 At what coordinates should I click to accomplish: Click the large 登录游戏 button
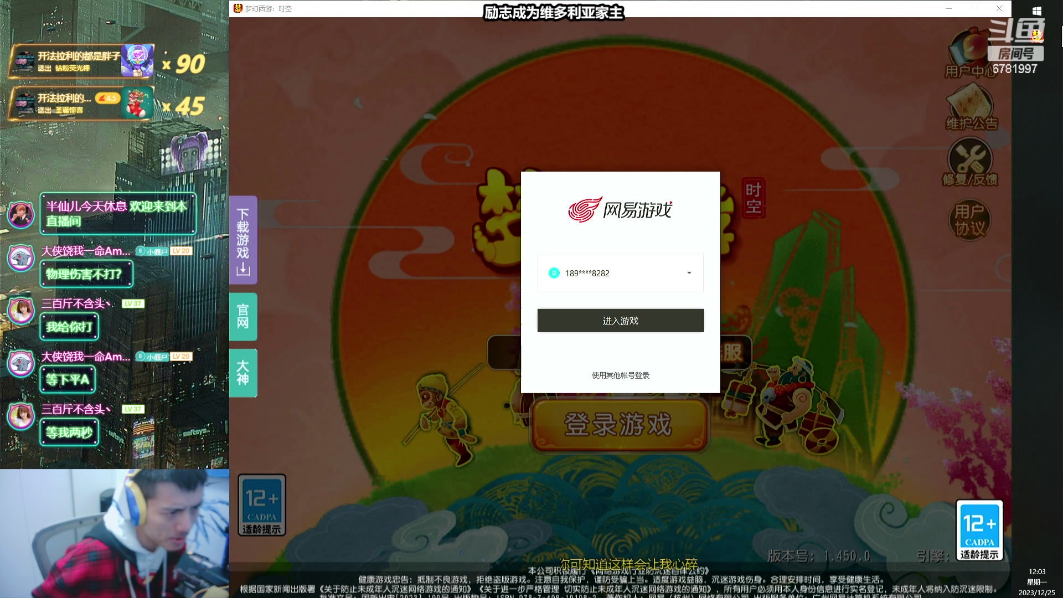[619, 425]
